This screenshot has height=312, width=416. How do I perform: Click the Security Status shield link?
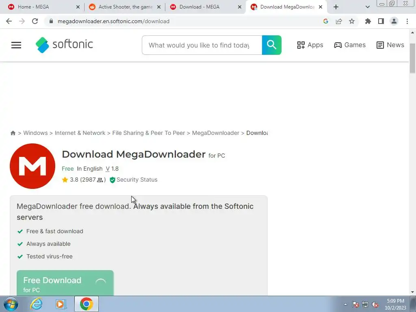pyautogui.click(x=134, y=180)
